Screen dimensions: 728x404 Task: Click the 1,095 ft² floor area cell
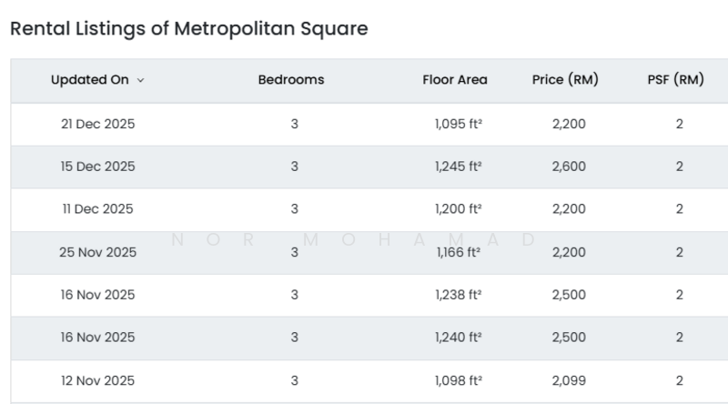[458, 125]
